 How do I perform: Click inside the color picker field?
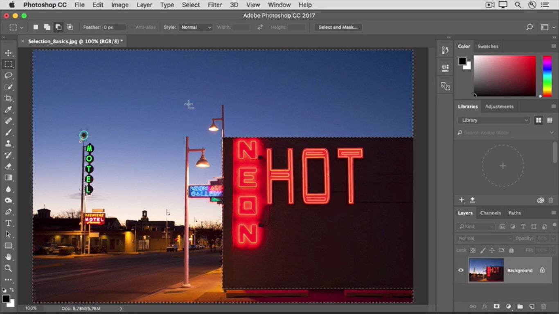505,76
